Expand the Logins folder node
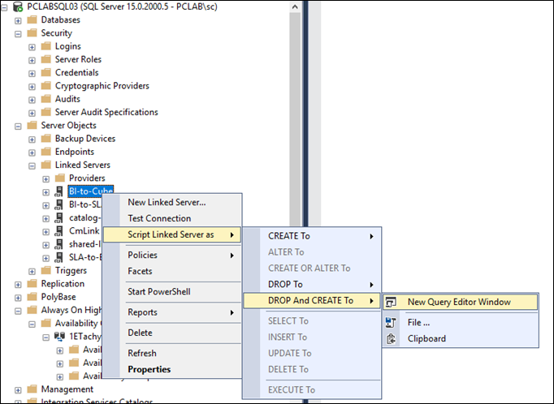 tap(32, 46)
